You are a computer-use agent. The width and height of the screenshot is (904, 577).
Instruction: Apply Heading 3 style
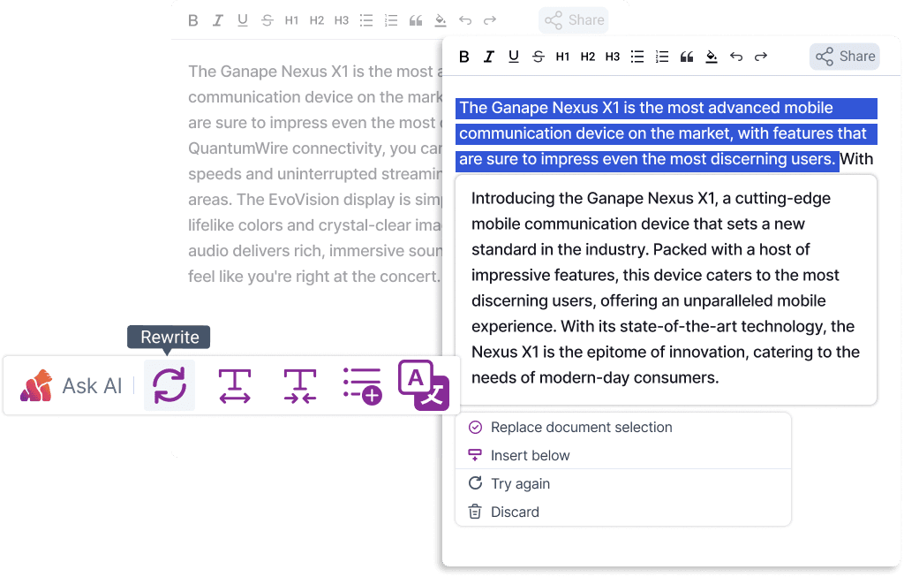[x=612, y=57]
